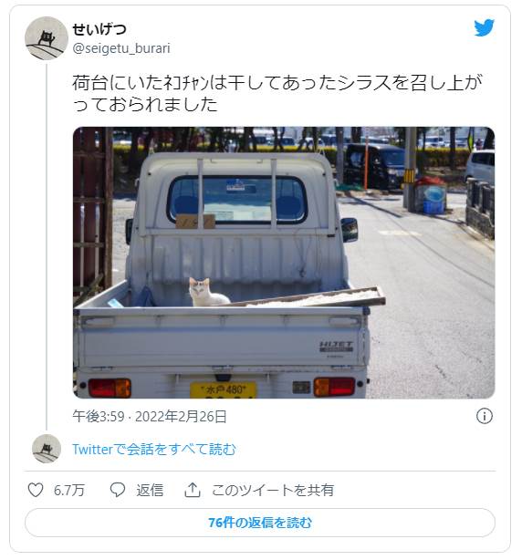This screenshot has height=560, width=522.
Task: Open the せいげつ display name
Action: pyautogui.click(x=99, y=29)
